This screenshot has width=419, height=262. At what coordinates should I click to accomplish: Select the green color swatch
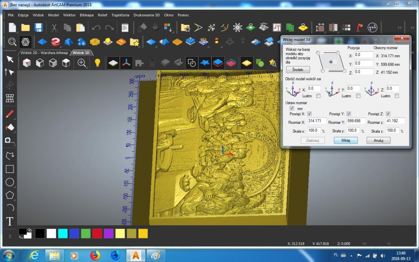pos(85,234)
